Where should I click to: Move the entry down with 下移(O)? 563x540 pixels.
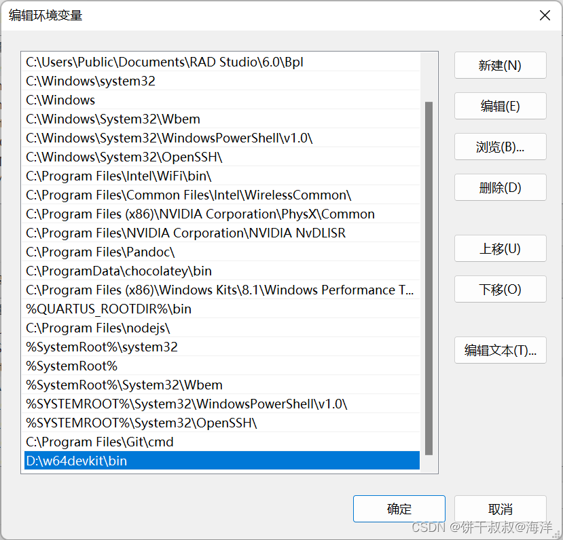pyautogui.click(x=500, y=289)
